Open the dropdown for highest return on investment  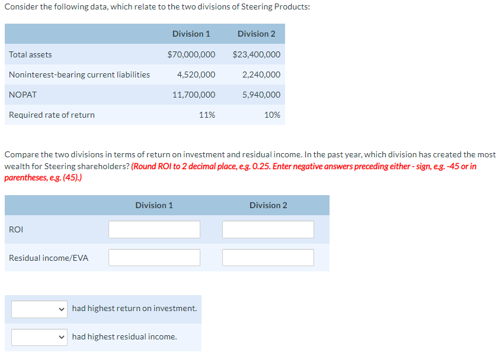[x=39, y=309]
